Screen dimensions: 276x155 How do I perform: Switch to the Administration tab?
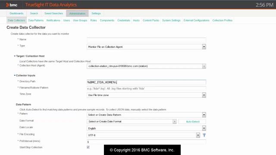(x=77, y=13)
